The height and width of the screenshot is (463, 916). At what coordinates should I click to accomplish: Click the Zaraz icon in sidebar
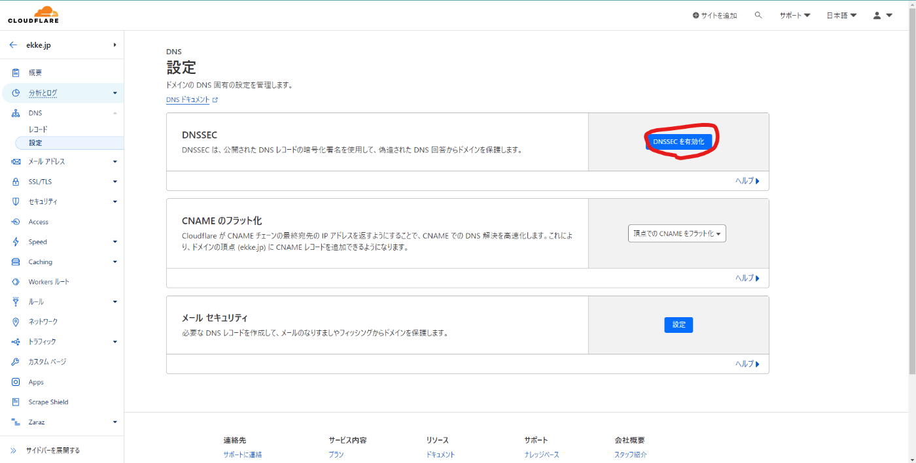[16, 422]
